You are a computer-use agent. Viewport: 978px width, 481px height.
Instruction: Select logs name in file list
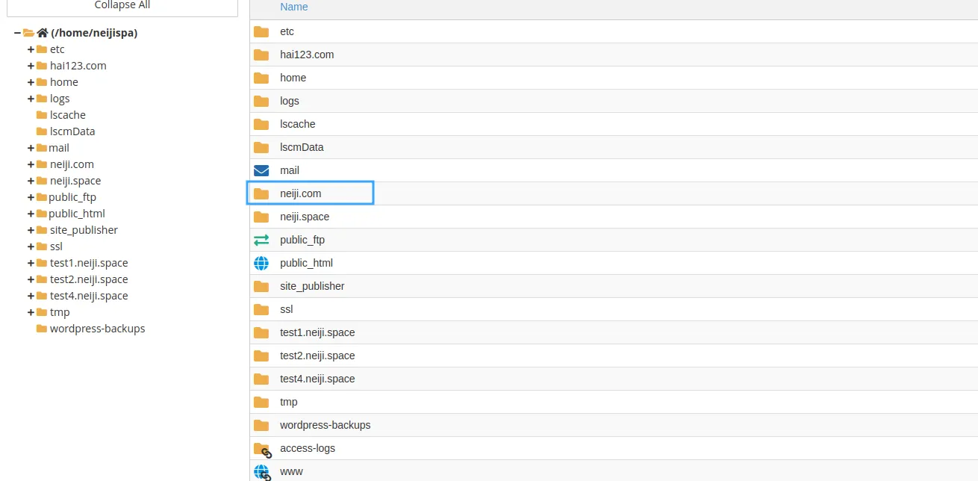tap(290, 101)
